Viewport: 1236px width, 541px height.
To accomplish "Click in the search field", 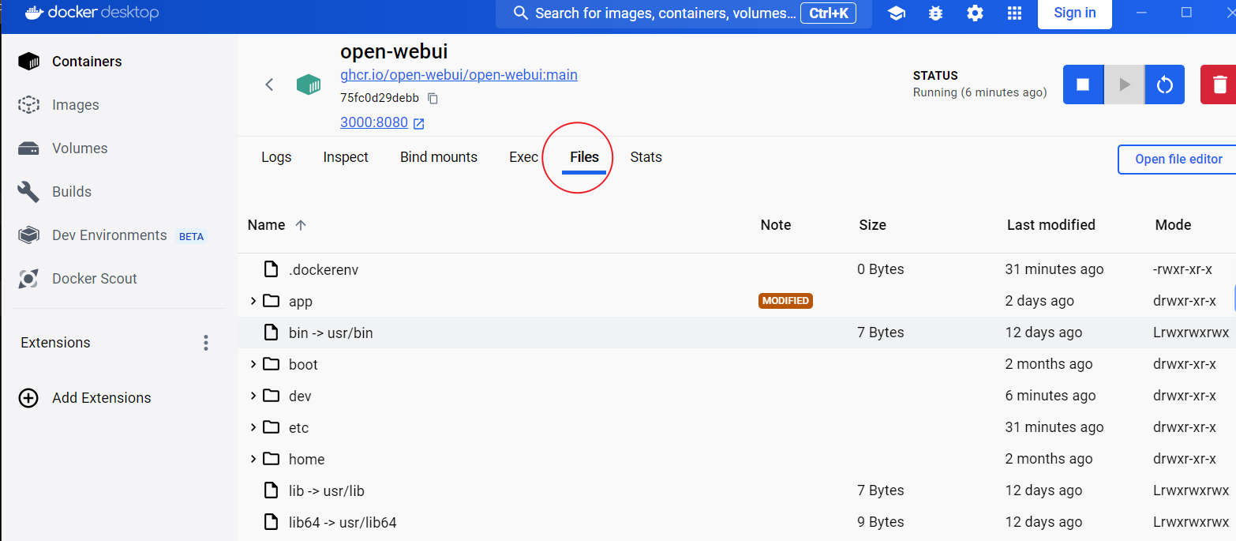I will [684, 13].
